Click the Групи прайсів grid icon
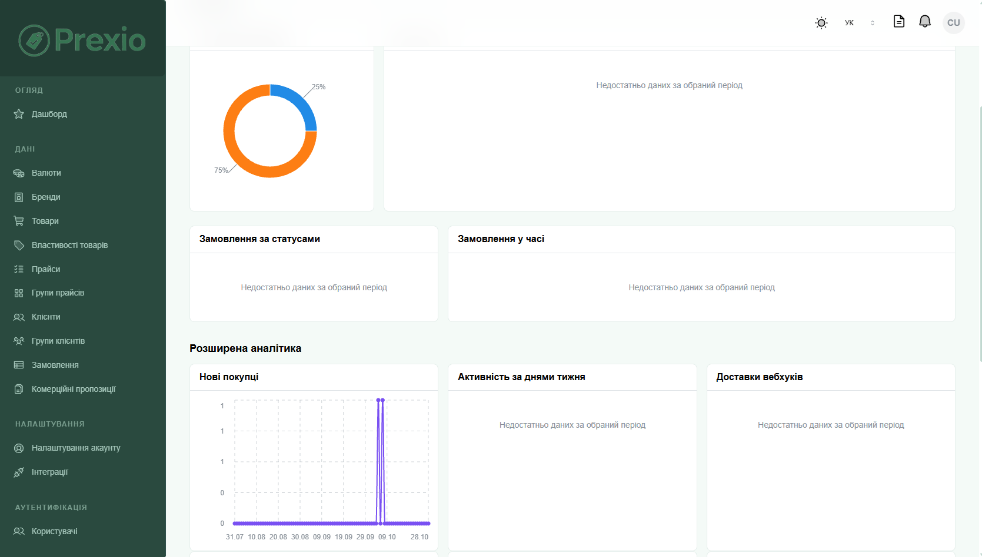The image size is (982, 557). tap(19, 293)
